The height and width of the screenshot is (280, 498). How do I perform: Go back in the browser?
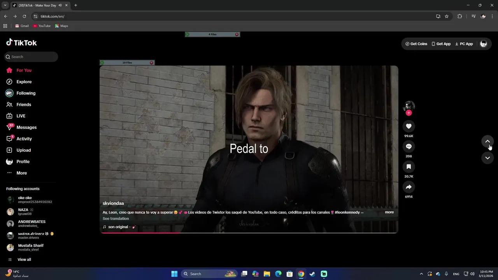tap(5, 16)
